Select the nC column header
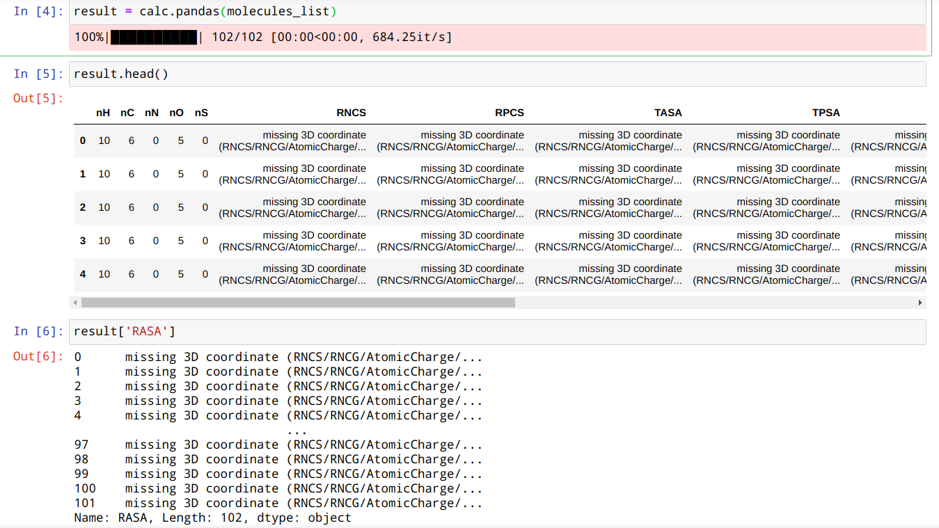The height and width of the screenshot is (528, 939). click(127, 112)
